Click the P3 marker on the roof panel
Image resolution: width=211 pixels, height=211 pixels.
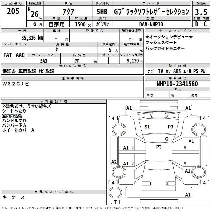(159, 147)
